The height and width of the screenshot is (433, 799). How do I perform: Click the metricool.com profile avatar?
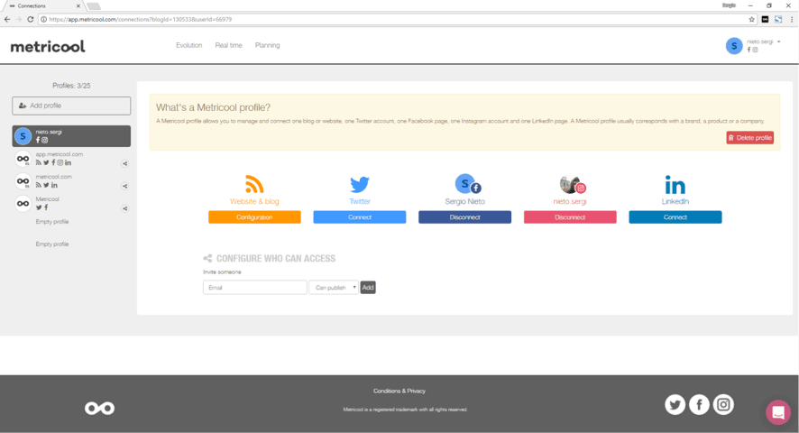tap(23, 181)
